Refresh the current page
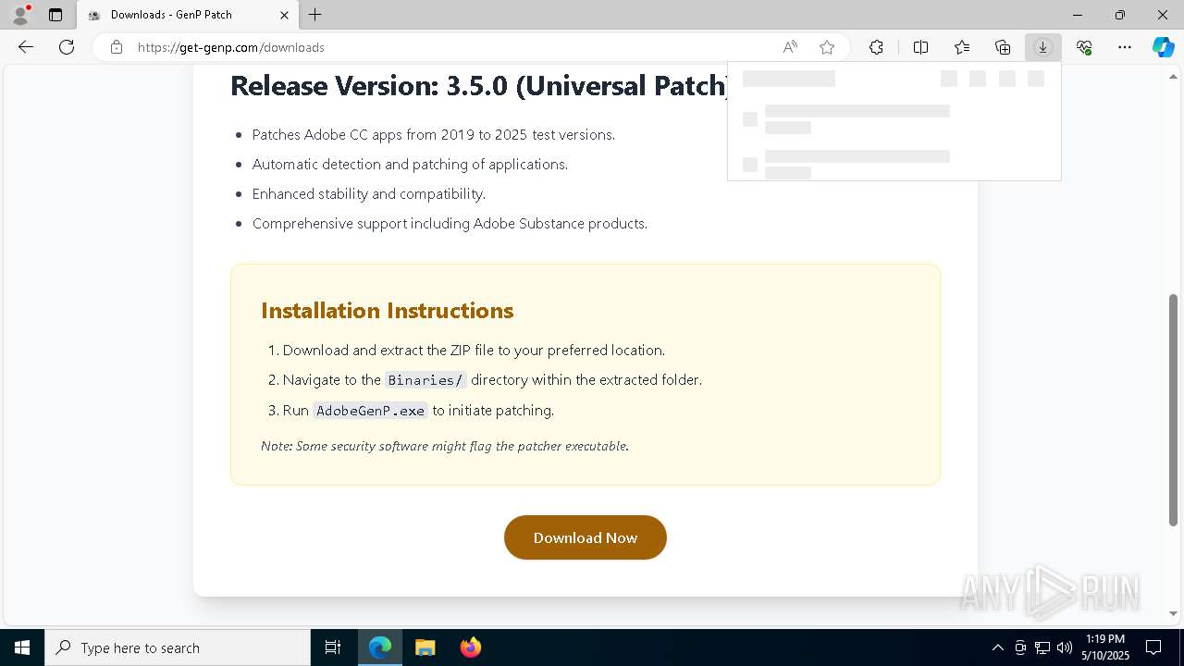The image size is (1184, 666). click(x=67, y=47)
